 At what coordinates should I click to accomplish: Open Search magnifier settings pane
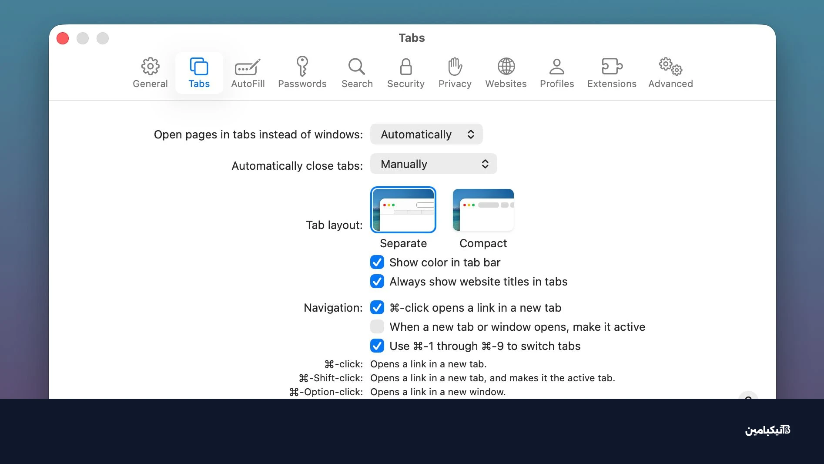357,73
